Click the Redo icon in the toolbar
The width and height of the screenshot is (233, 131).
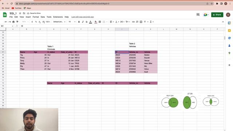coord(10,22)
